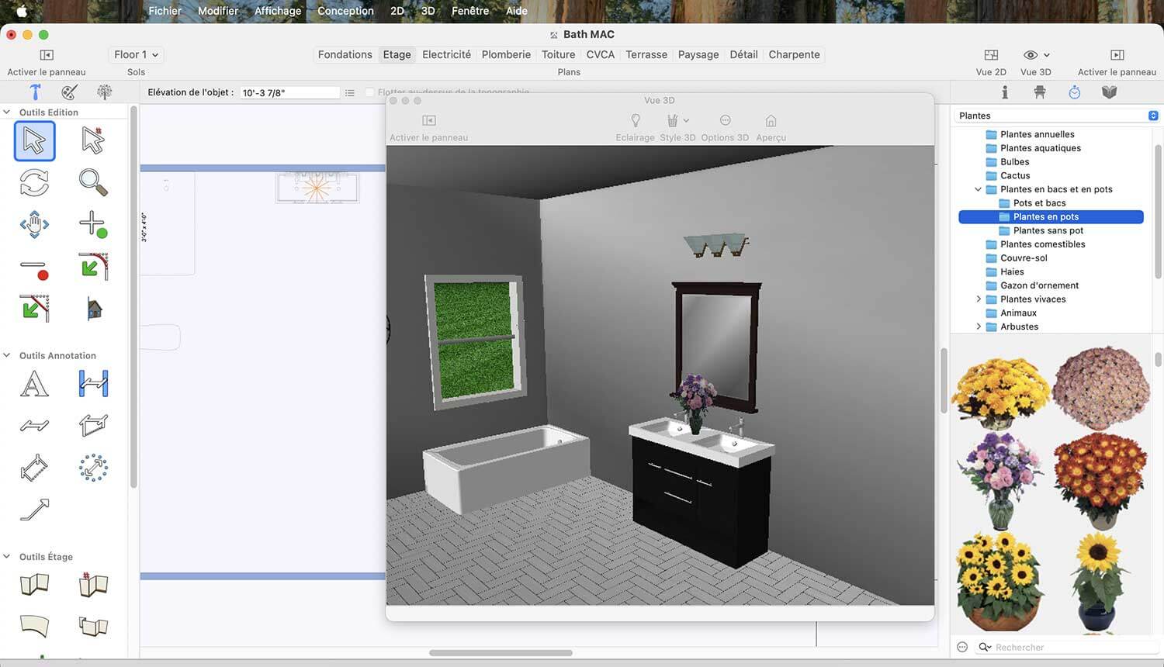
Task: Choose the pan hand tool
Action: pyautogui.click(x=34, y=224)
